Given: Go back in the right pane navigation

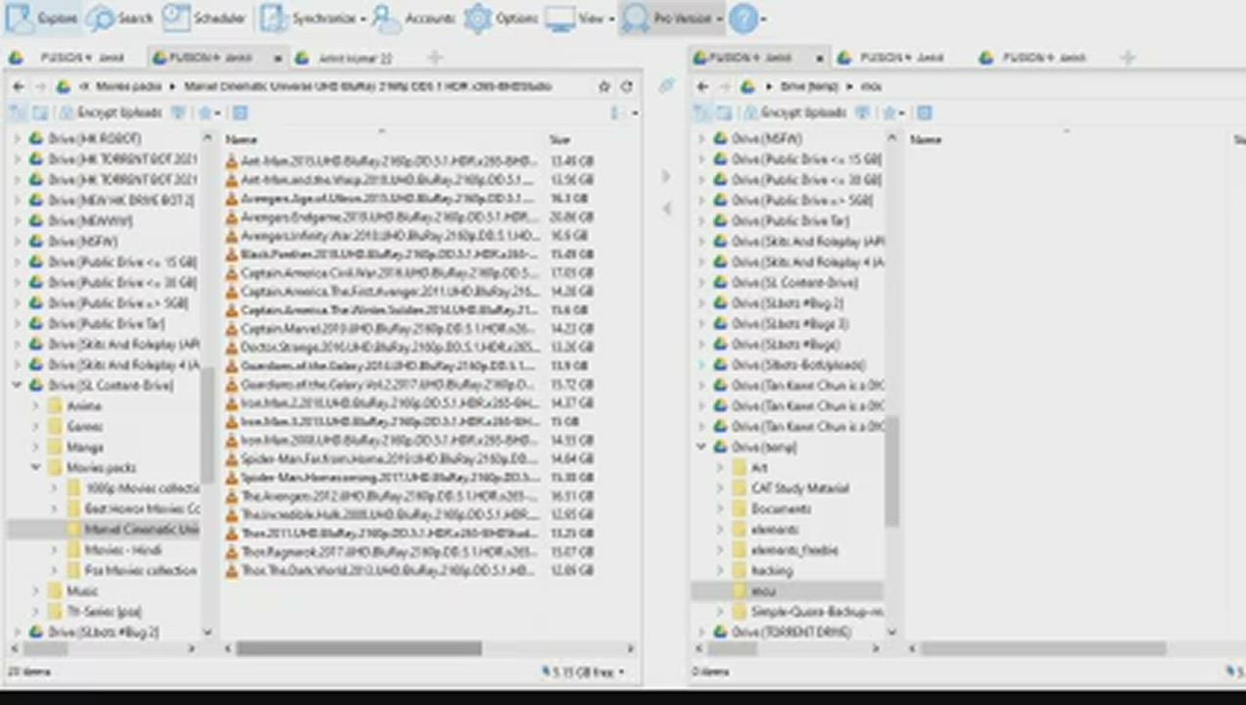Looking at the screenshot, I should 701,86.
